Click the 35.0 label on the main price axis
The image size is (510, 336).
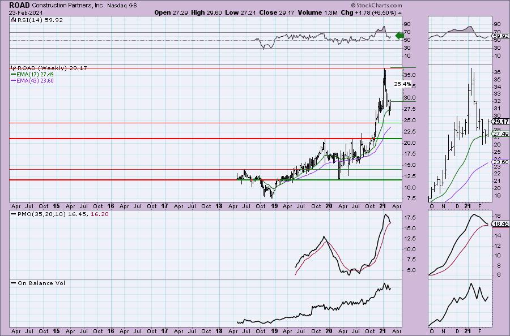410,75
